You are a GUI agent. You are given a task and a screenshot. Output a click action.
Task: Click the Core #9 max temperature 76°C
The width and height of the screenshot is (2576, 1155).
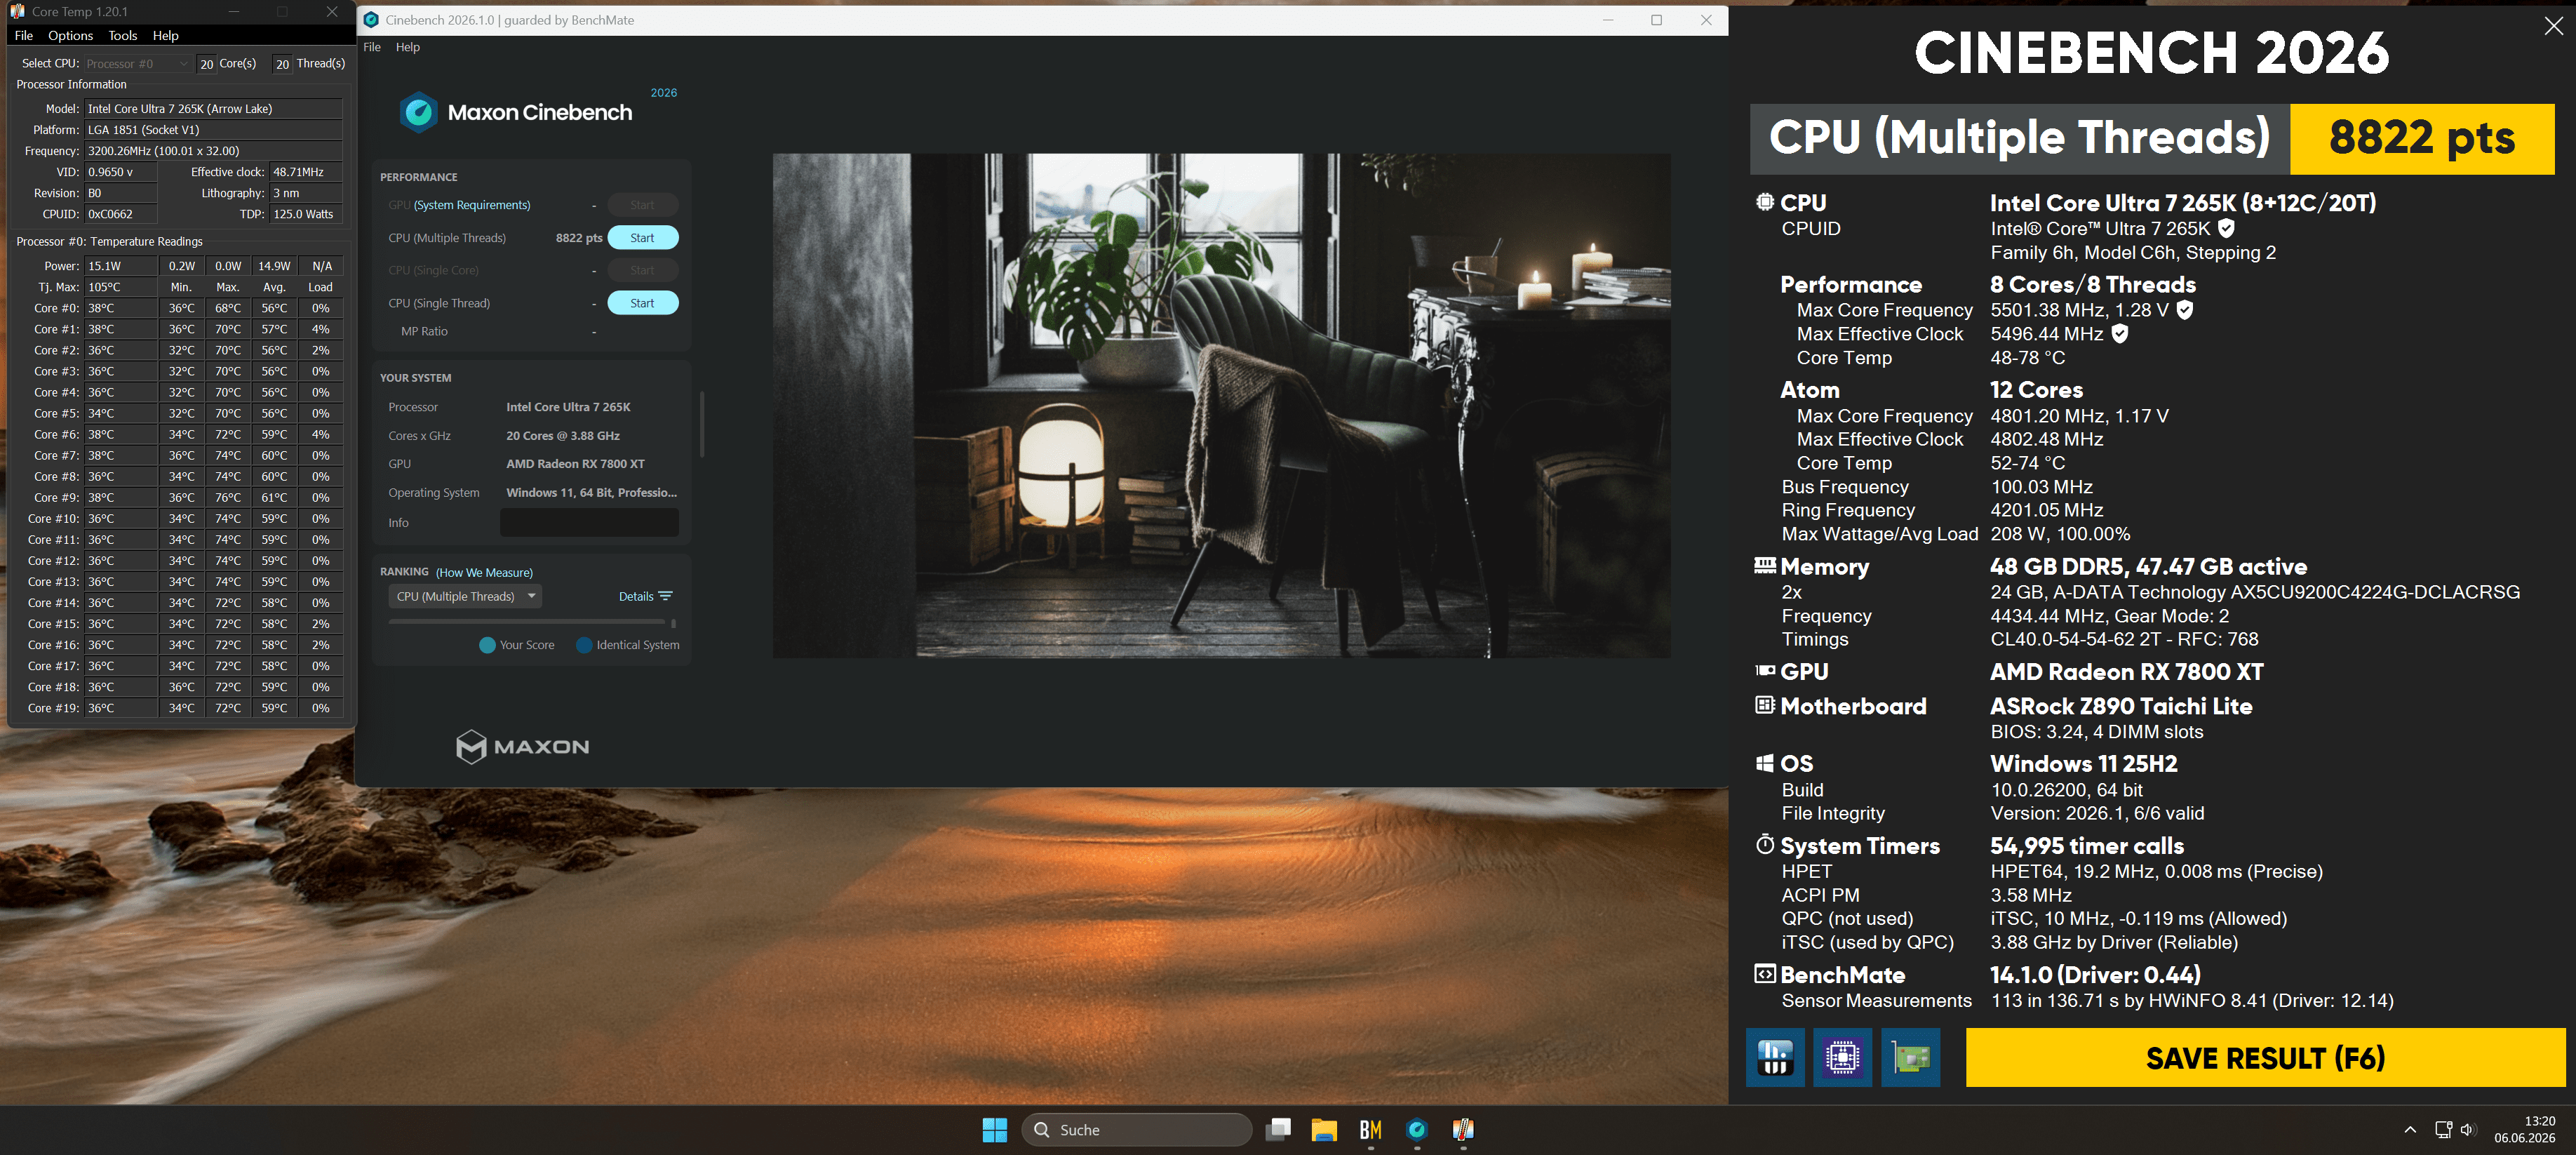(x=228, y=497)
